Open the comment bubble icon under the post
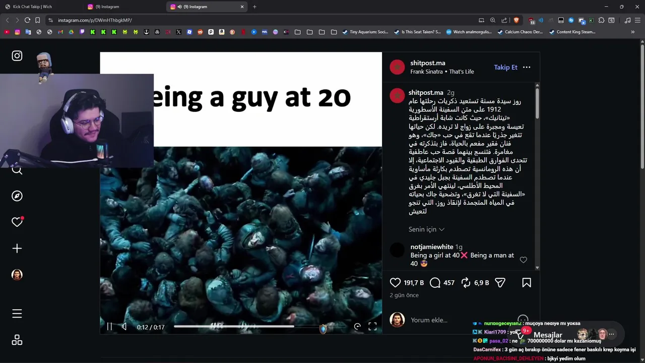Screen dimensions: 645x363 point(435,283)
